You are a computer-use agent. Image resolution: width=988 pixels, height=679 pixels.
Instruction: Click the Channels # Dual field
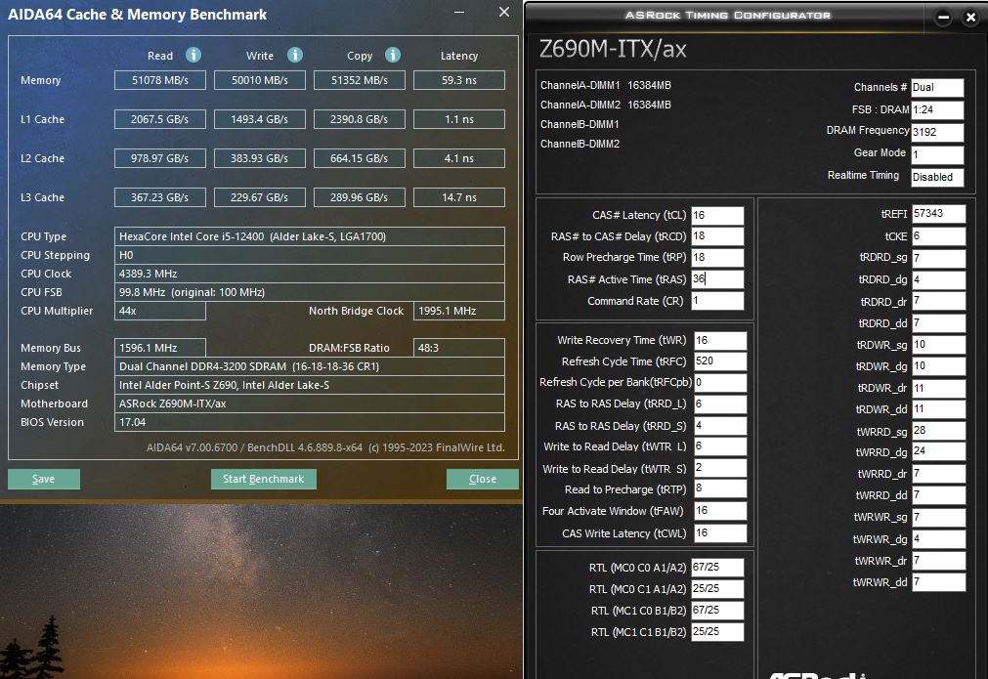[937, 88]
